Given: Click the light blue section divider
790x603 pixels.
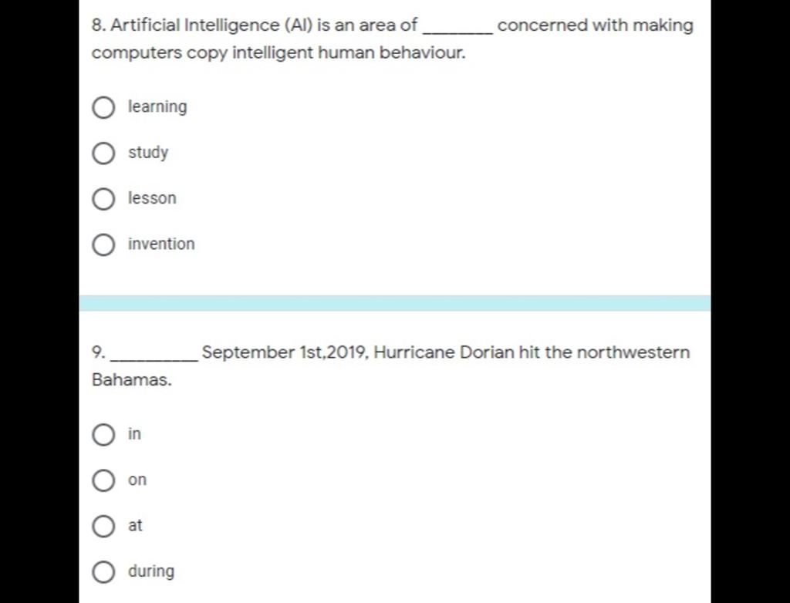Looking at the screenshot, I should (394, 303).
